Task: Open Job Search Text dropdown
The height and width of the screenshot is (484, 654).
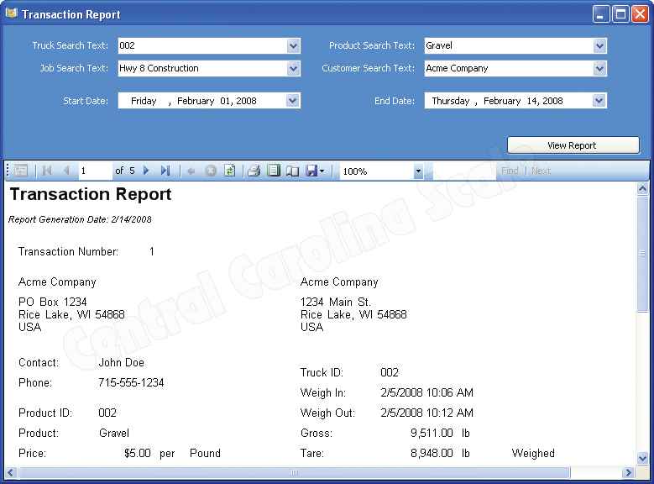Action: 293,68
